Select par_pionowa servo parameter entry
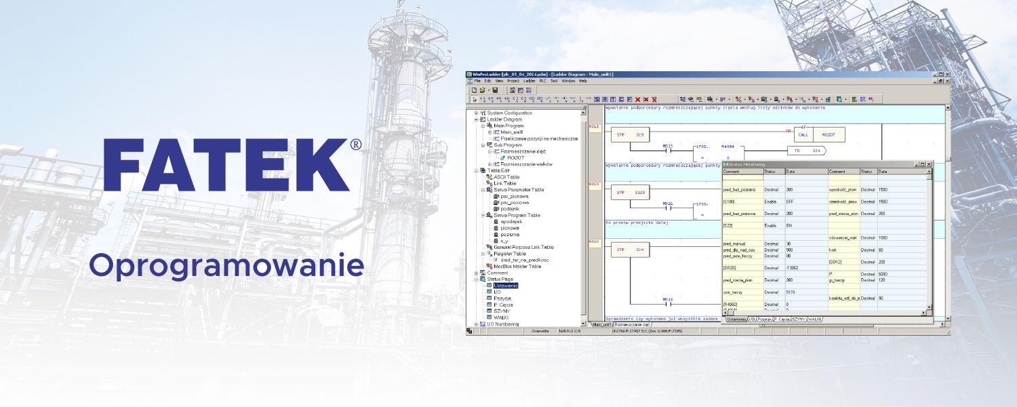The image size is (1017, 407). (515, 196)
